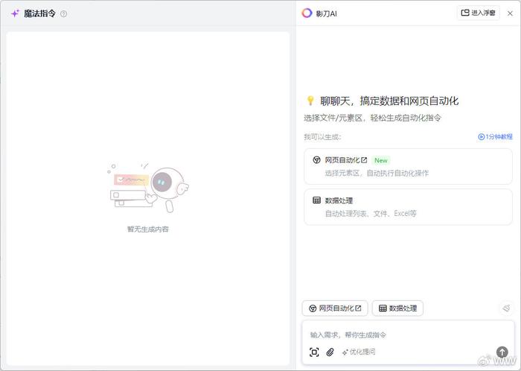The height and width of the screenshot is (371, 521).
Task: Select the 网页自动化 New card
Action: (408, 166)
